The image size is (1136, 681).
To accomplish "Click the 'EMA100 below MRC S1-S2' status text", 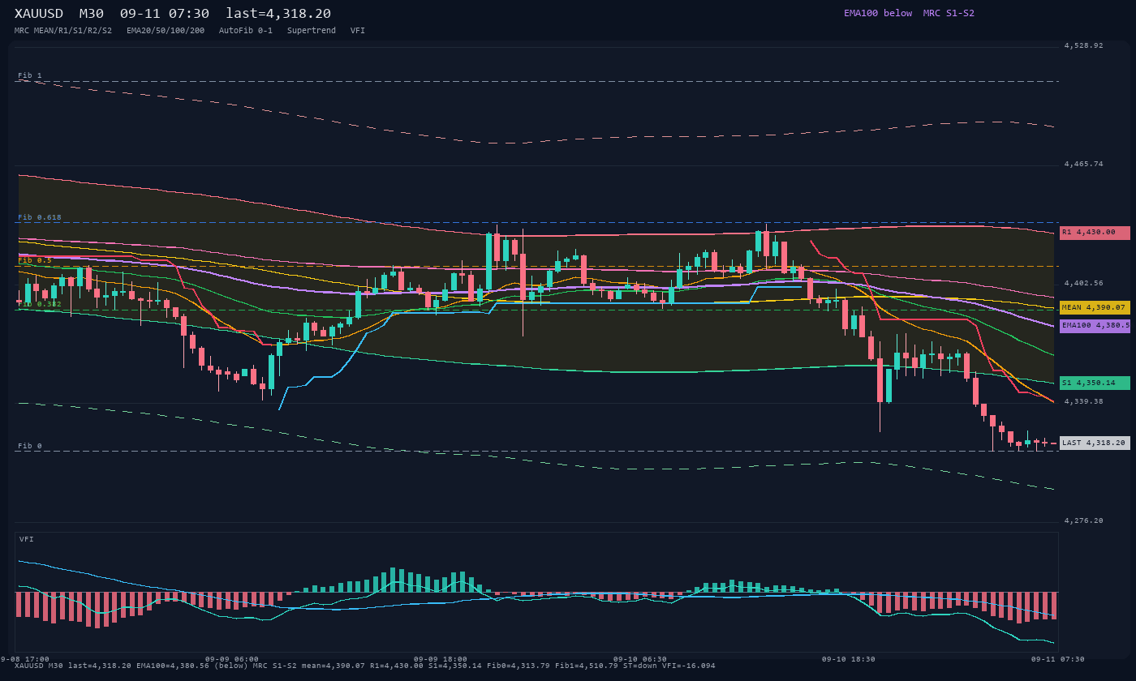I will (909, 13).
